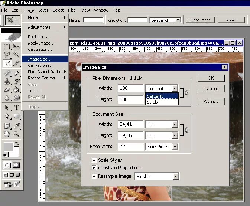
Task: Choose percent from the unit list
Action: pos(162,96)
